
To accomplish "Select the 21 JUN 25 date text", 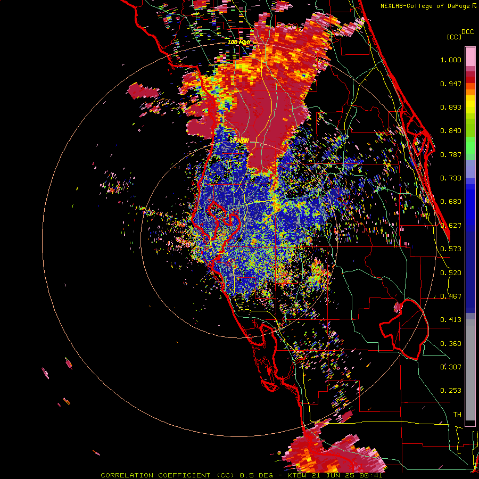I will point(334,475).
